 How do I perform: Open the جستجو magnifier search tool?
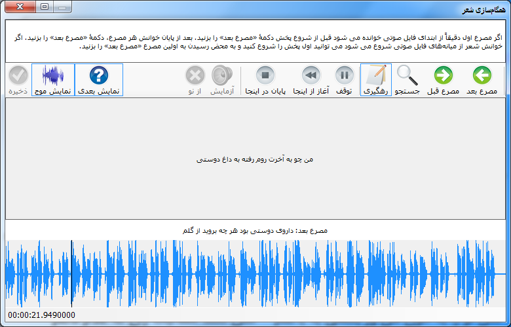407,80
